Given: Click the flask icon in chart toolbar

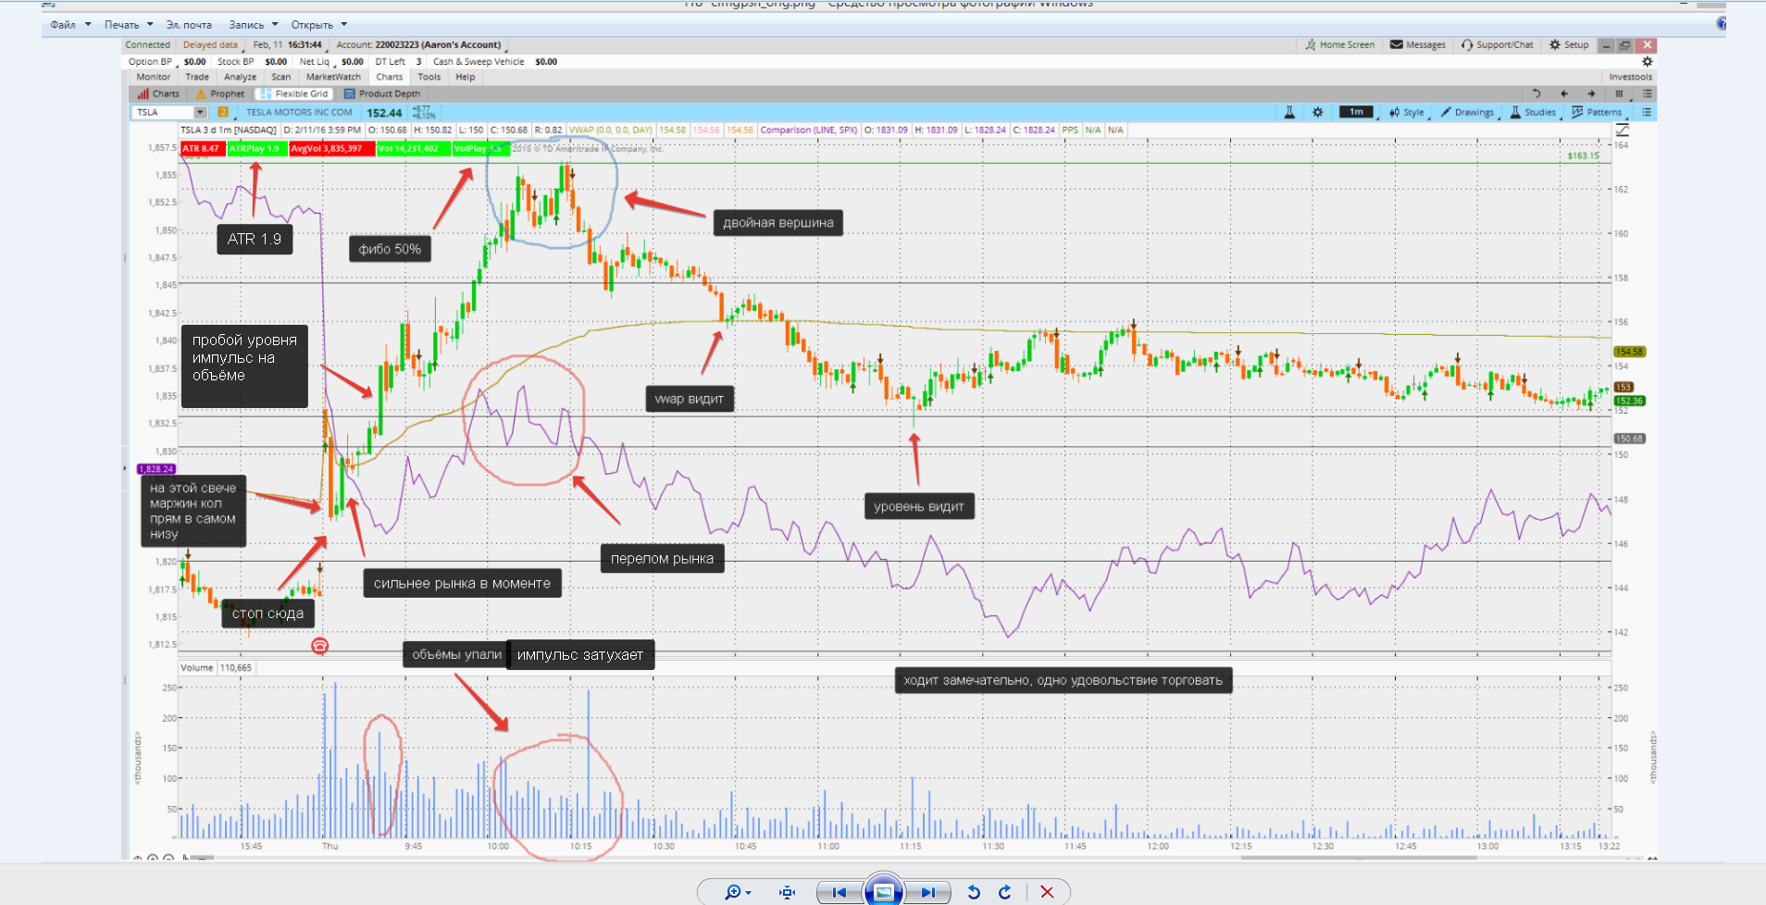Looking at the screenshot, I should pyautogui.click(x=1289, y=112).
